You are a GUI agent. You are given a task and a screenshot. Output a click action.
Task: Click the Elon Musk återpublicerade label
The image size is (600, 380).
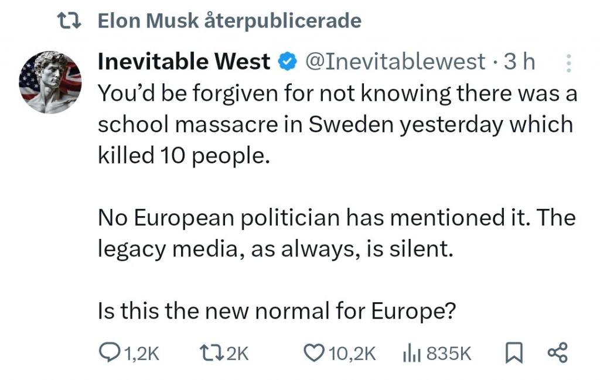coord(229,21)
